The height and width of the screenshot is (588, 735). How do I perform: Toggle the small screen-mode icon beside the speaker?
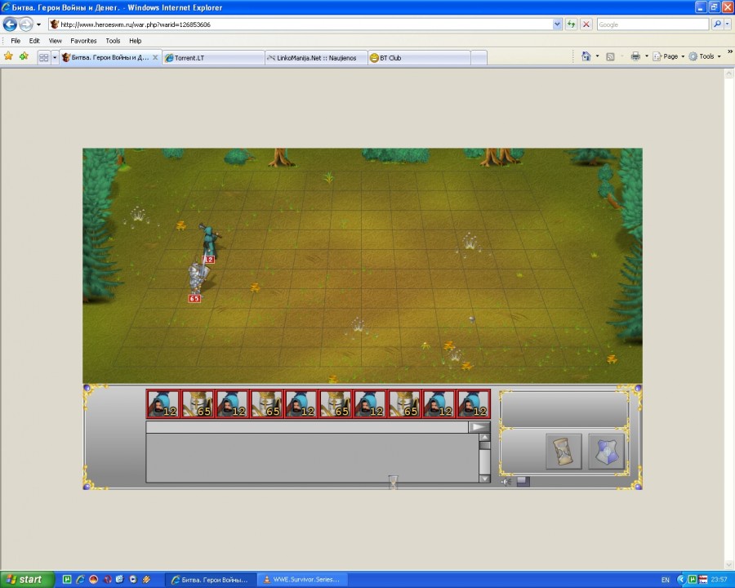[523, 482]
